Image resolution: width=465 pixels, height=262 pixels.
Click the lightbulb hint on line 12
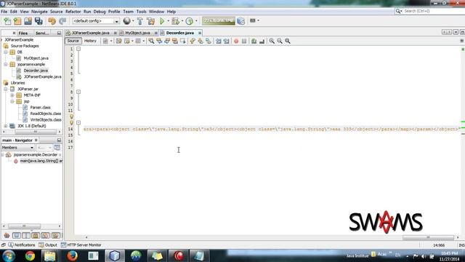click(71, 116)
